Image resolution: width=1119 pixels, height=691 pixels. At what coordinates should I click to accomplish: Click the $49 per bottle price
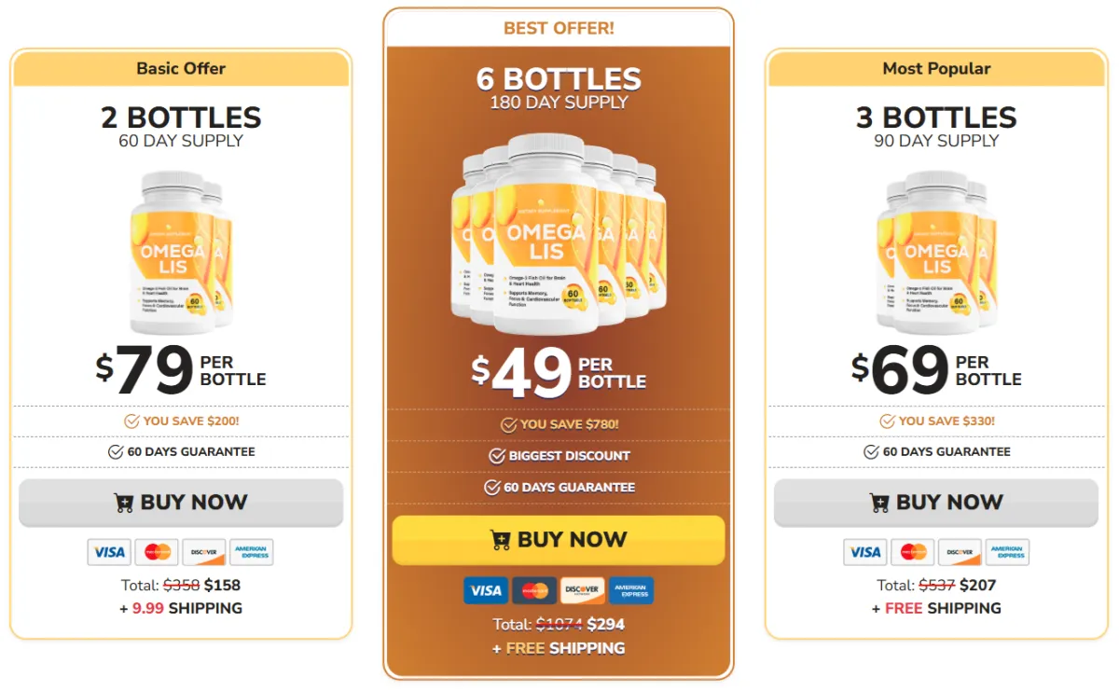point(559,372)
